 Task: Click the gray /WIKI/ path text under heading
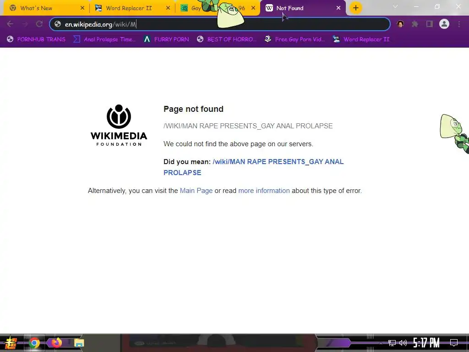coord(248,126)
